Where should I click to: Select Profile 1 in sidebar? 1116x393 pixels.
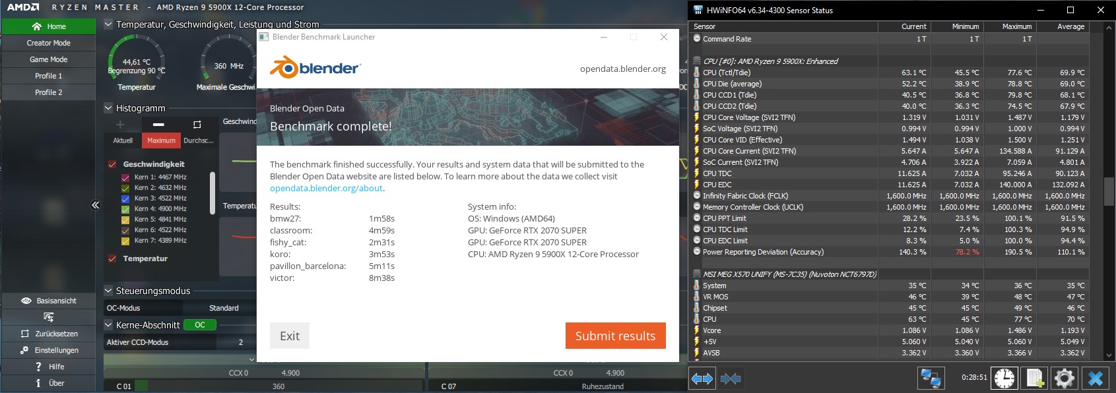tap(49, 76)
